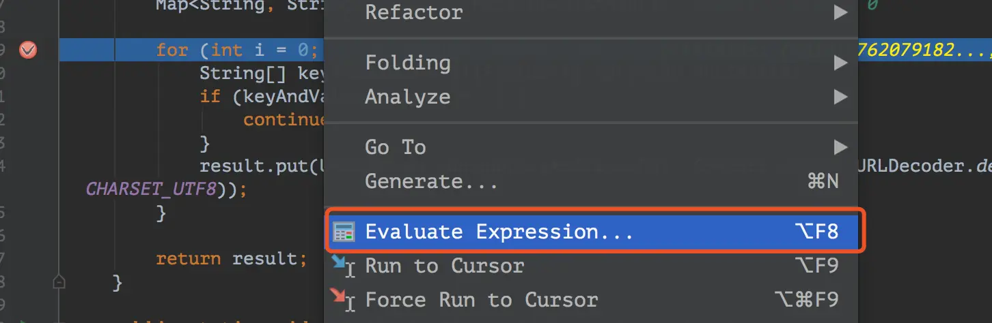The width and height of the screenshot is (992, 323).
Task: Select Force Run to Cursor entry
Action: pos(481,300)
